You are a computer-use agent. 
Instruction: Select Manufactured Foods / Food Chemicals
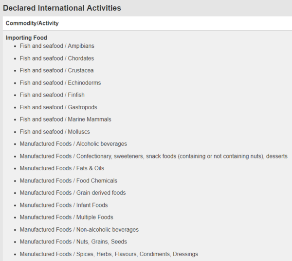pyautogui.click(x=68, y=181)
